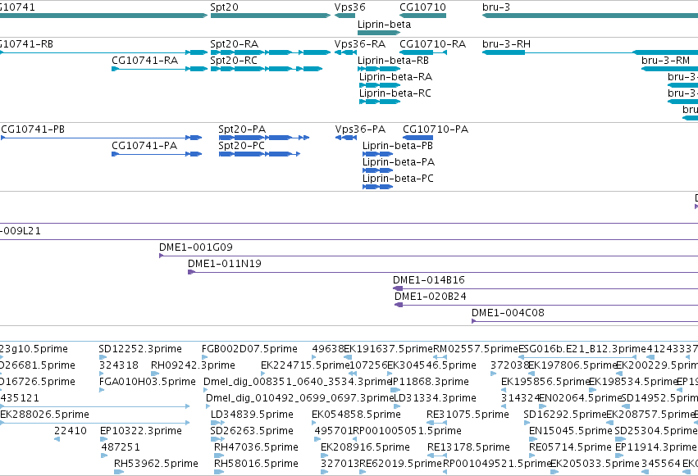Select the Spt20-PC coding sequence label
This screenshot has height=476, width=698.
pyautogui.click(x=242, y=146)
